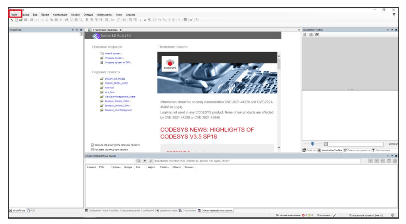Click the Open project folder toolbar icon
The height and width of the screenshot is (224, 406).
[21, 20]
